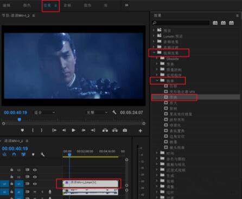This screenshot has width=242, height=199.
Task: Open the playback resolution dropdown
Action: [x=97, y=112]
